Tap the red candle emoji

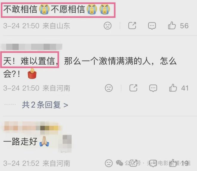(32, 73)
